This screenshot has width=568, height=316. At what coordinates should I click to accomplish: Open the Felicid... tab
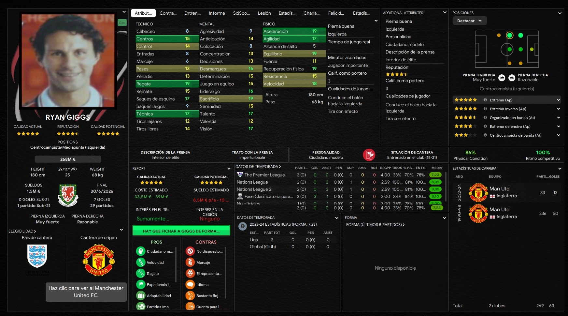click(x=336, y=13)
